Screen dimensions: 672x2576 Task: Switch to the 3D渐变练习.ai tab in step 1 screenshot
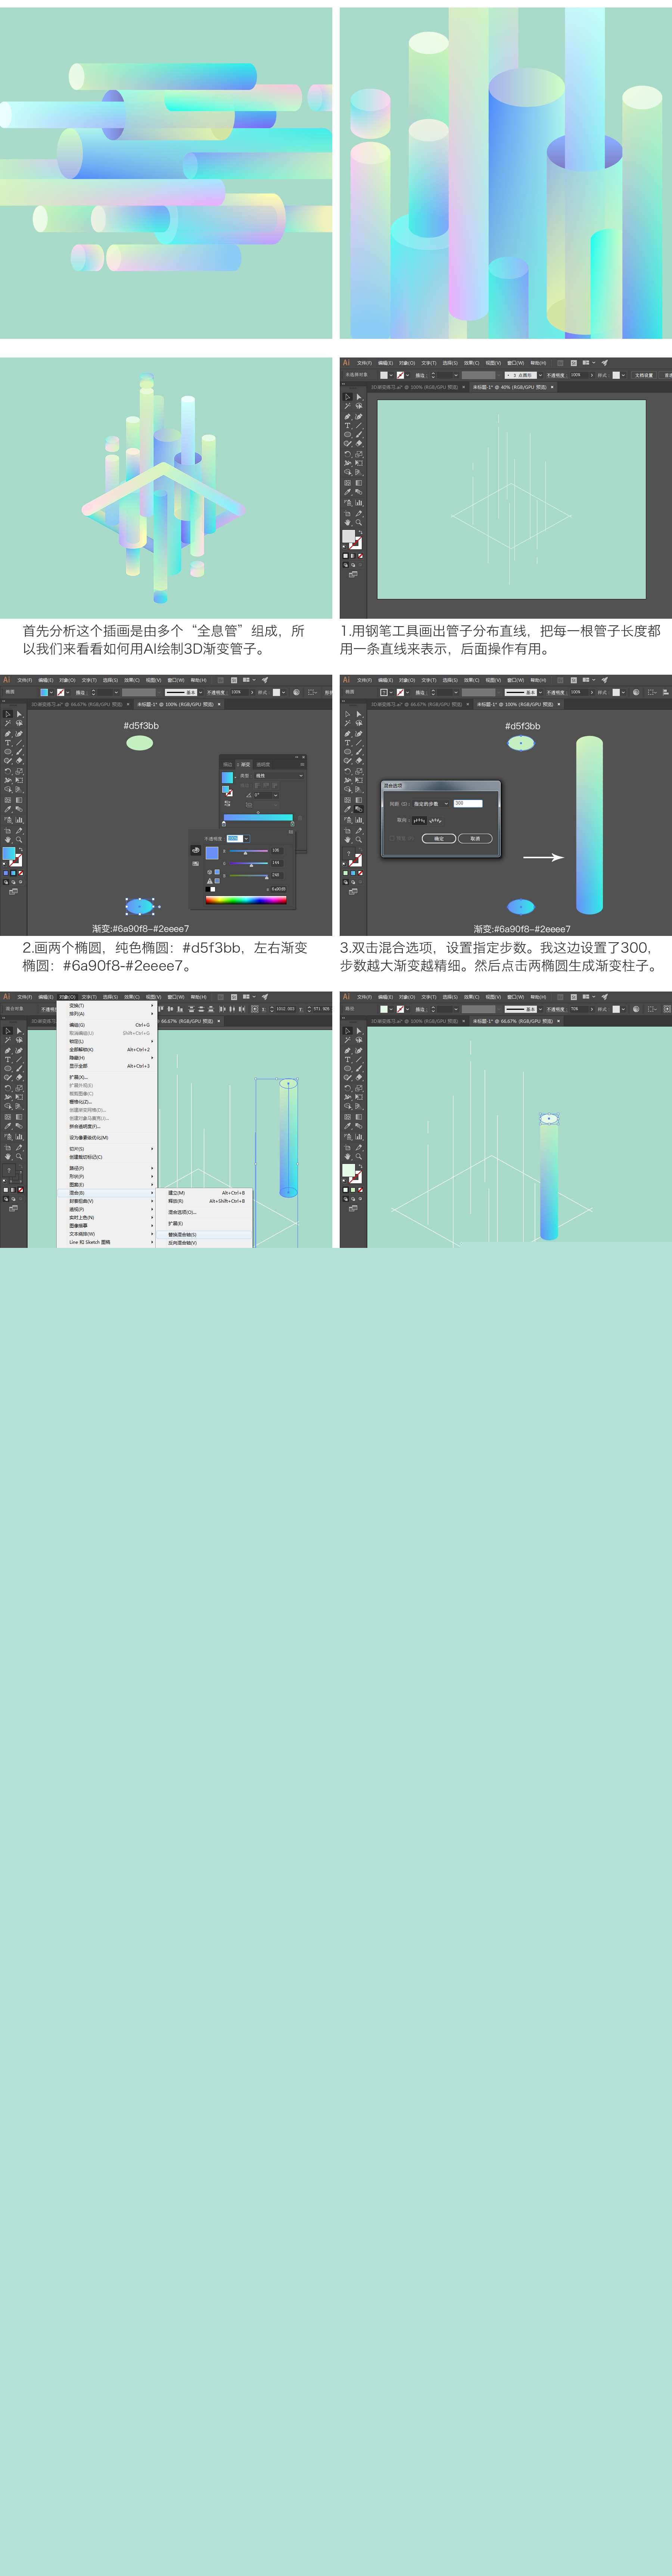[x=415, y=387]
